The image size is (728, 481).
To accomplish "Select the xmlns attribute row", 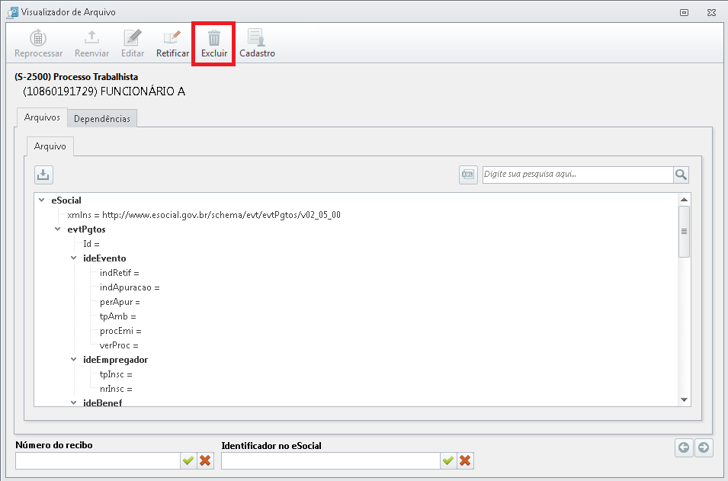I will 204,214.
